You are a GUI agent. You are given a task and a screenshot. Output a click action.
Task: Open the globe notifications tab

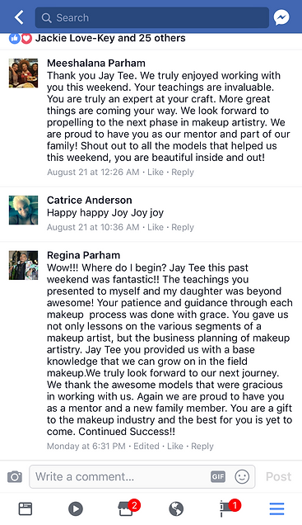tap(176, 509)
